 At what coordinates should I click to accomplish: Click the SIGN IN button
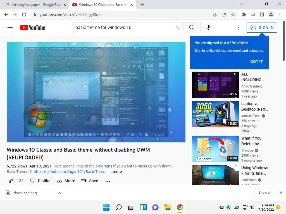pyautogui.click(x=262, y=28)
